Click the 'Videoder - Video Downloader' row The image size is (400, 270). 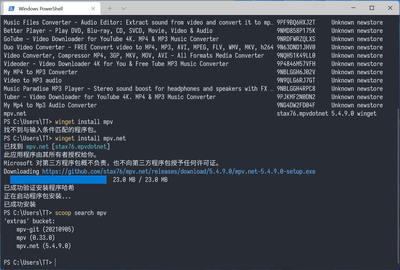(193, 64)
